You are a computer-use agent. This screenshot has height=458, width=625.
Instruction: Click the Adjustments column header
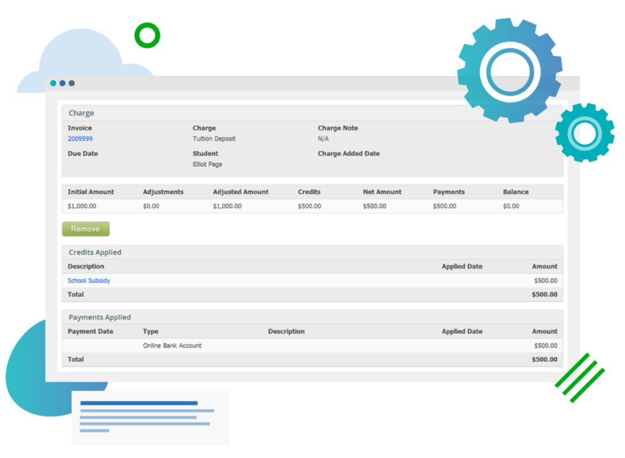coord(163,192)
